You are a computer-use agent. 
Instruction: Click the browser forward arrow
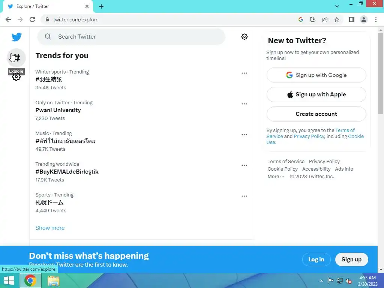click(20, 19)
